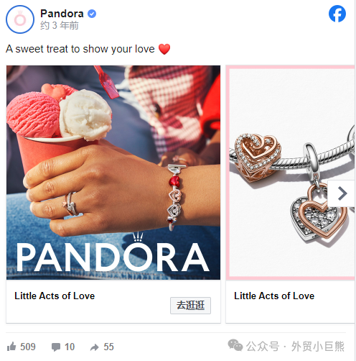
Task: Click second card's Little Acts of Love title
Action: point(274,296)
